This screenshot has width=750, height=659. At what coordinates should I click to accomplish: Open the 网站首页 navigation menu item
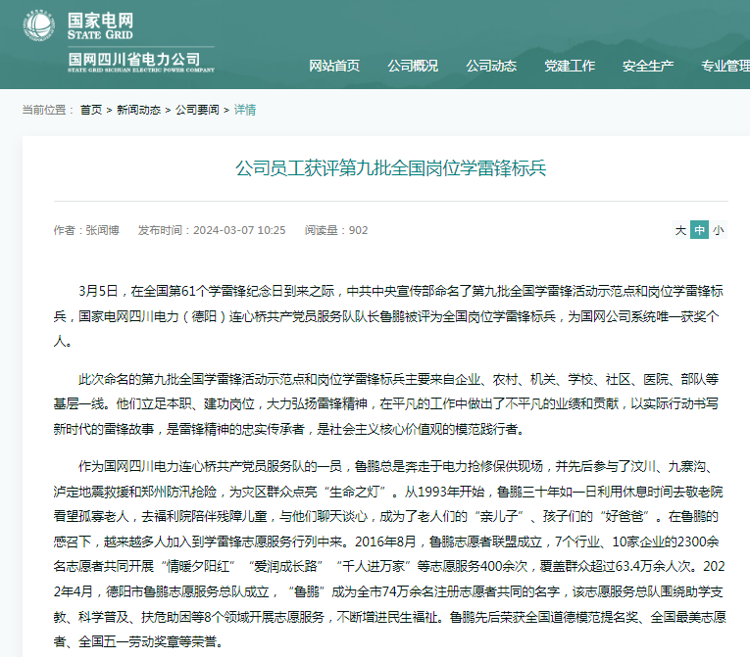click(x=334, y=67)
